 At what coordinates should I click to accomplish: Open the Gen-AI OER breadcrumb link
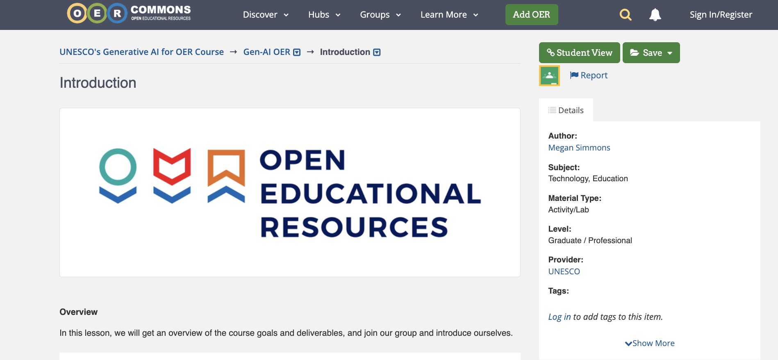point(266,52)
